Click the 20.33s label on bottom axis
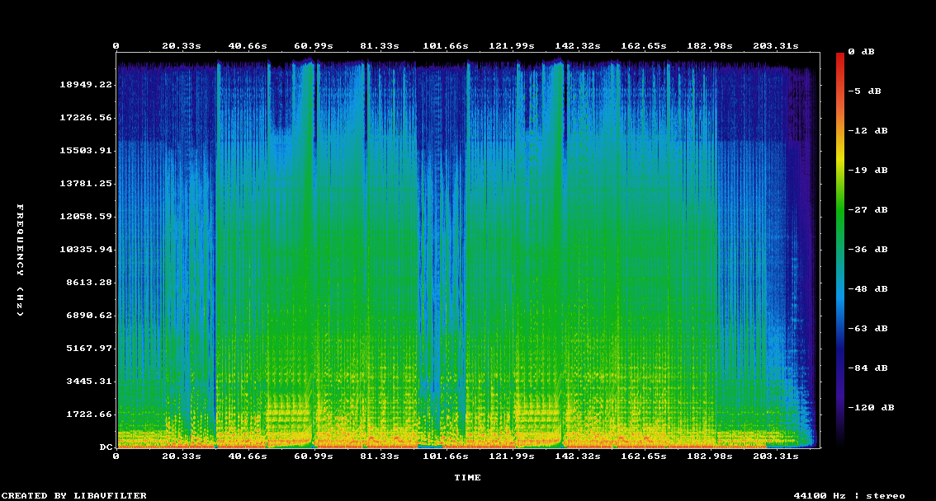Viewport: 936px width, 501px height. pyautogui.click(x=181, y=456)
